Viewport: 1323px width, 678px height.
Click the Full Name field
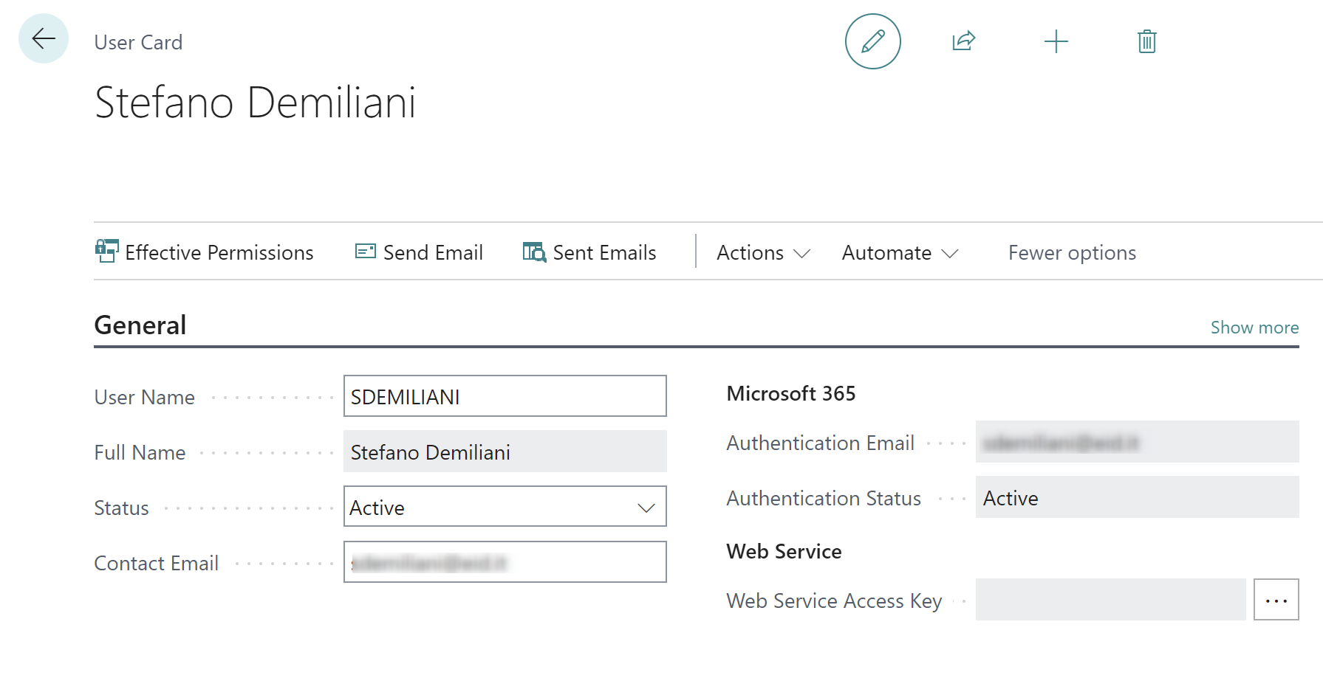tap(505, 452)
